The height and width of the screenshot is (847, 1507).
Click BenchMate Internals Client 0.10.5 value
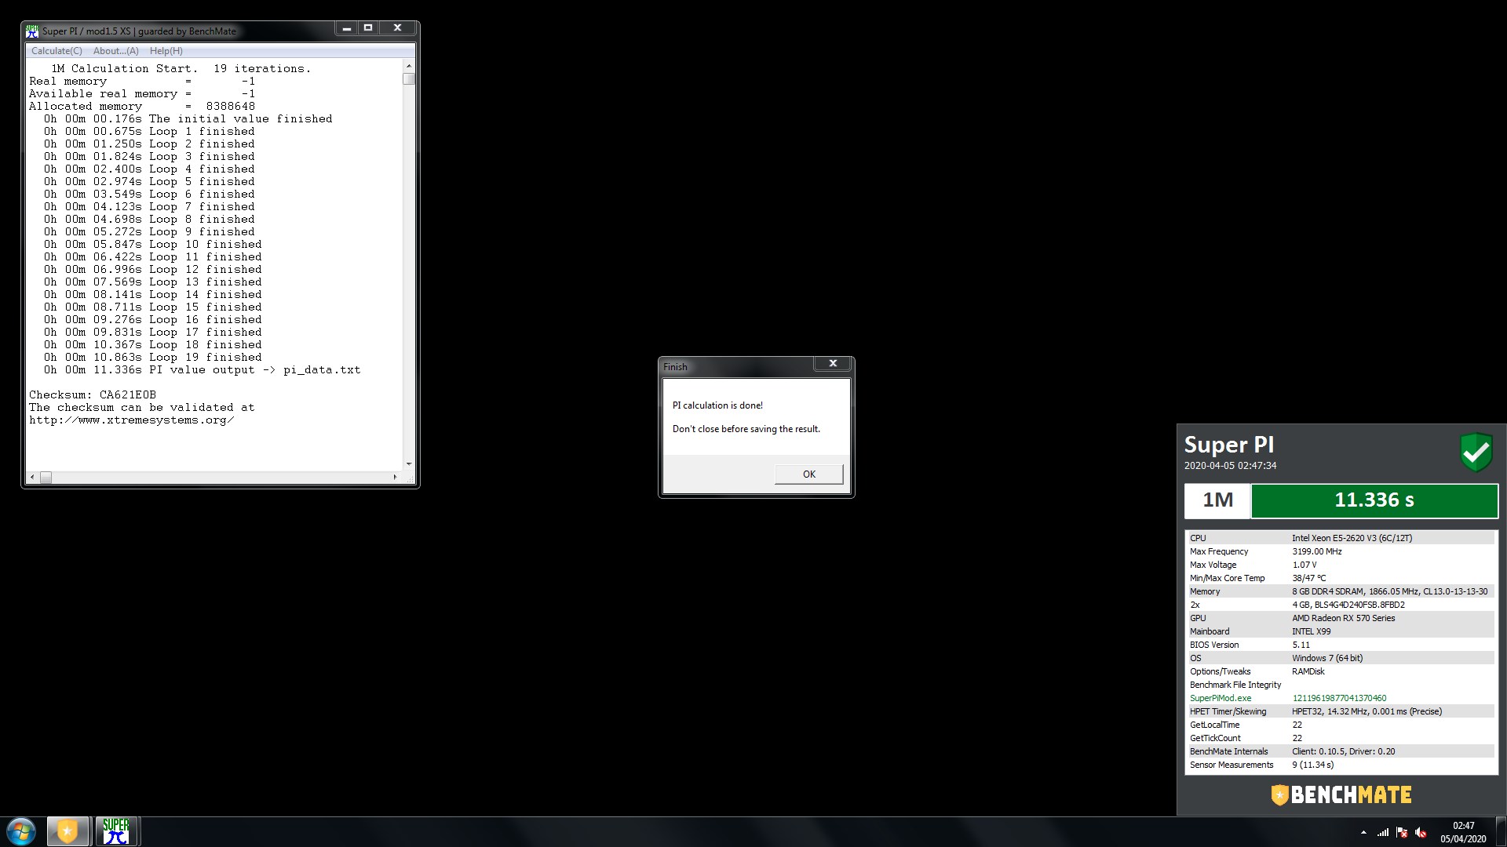click(1344, 751)
